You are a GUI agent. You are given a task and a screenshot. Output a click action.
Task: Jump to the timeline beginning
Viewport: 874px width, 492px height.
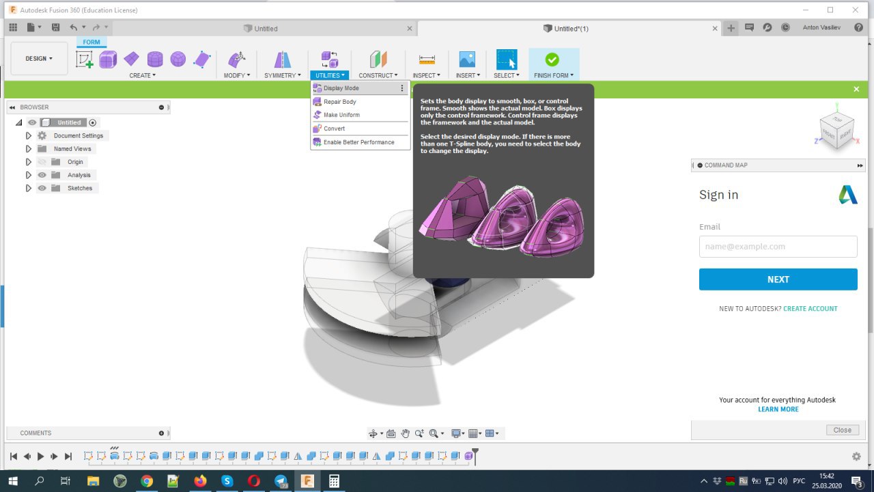[14, 456]
